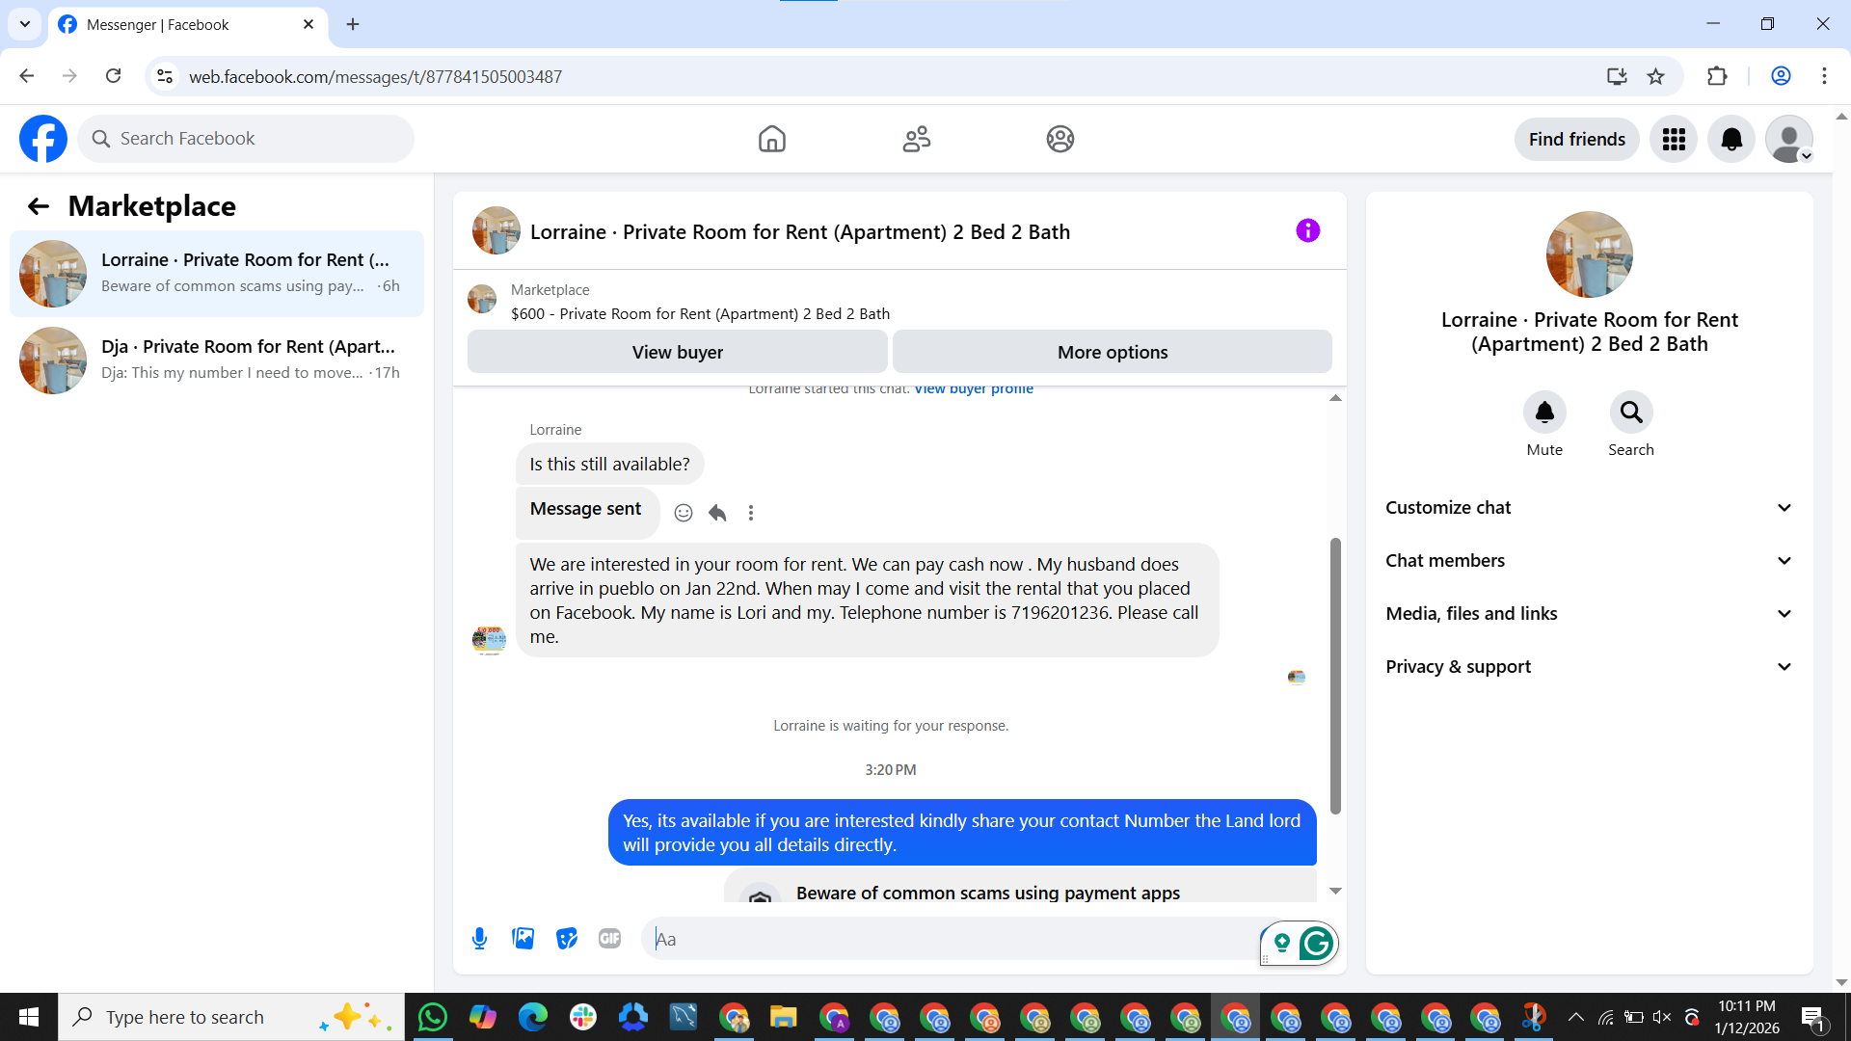Viewport: 1851px width, 1041px height.
Task: Mute this conversation
Action: [1544, 413]
